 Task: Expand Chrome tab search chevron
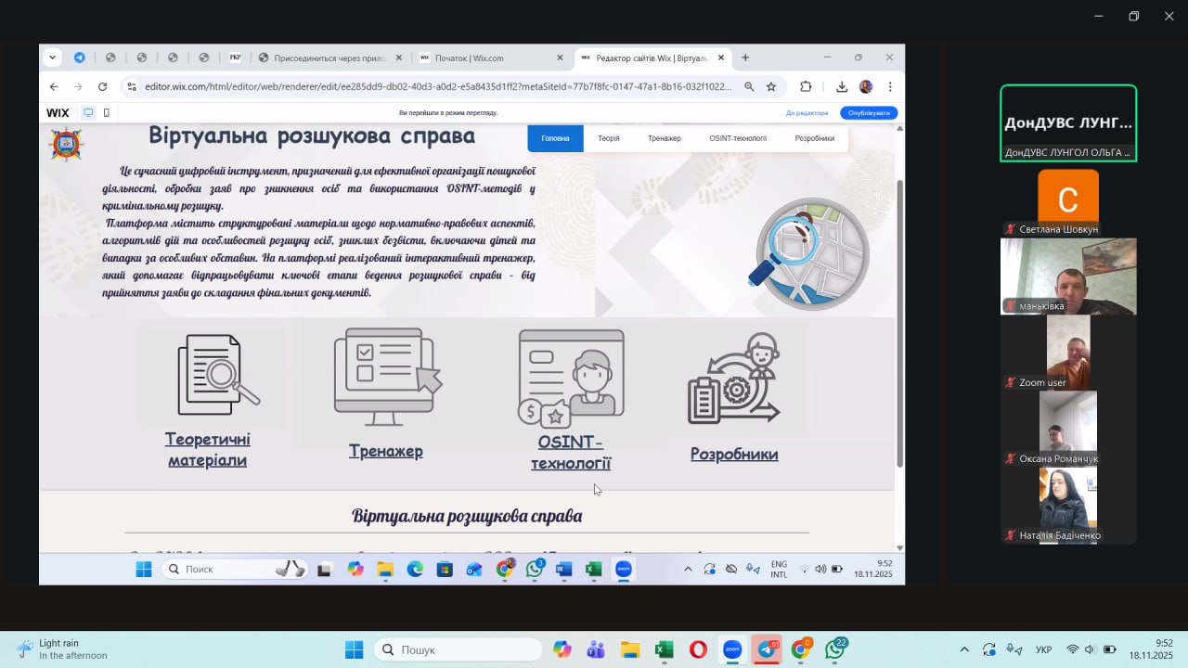pyautogui.click(x=52, y=58)
